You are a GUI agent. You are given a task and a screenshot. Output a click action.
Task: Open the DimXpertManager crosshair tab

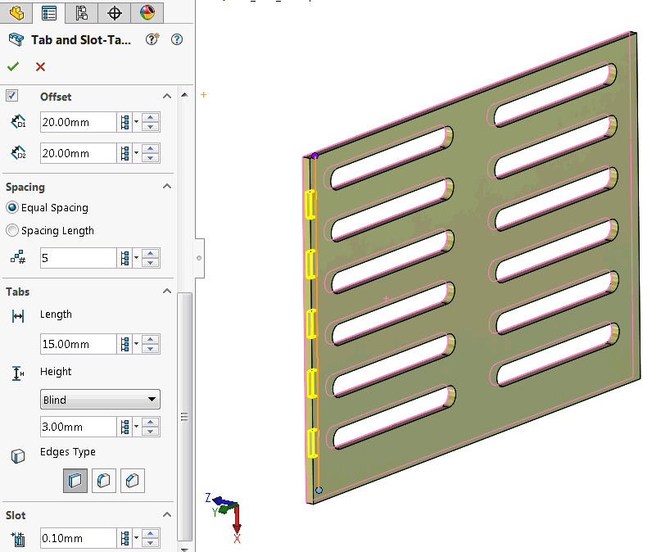(114, 12)
